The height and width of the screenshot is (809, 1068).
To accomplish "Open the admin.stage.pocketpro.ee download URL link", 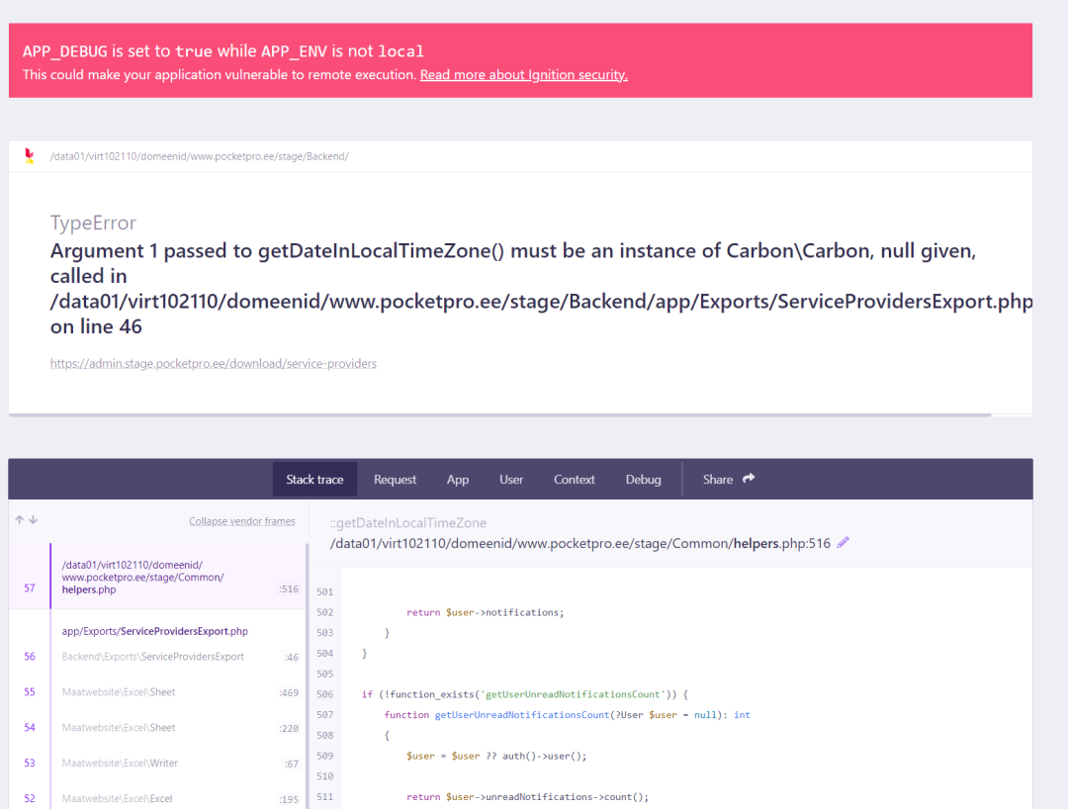I will click(214, 364).
